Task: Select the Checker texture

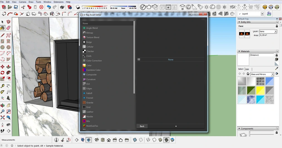Action: click(90, 51)
